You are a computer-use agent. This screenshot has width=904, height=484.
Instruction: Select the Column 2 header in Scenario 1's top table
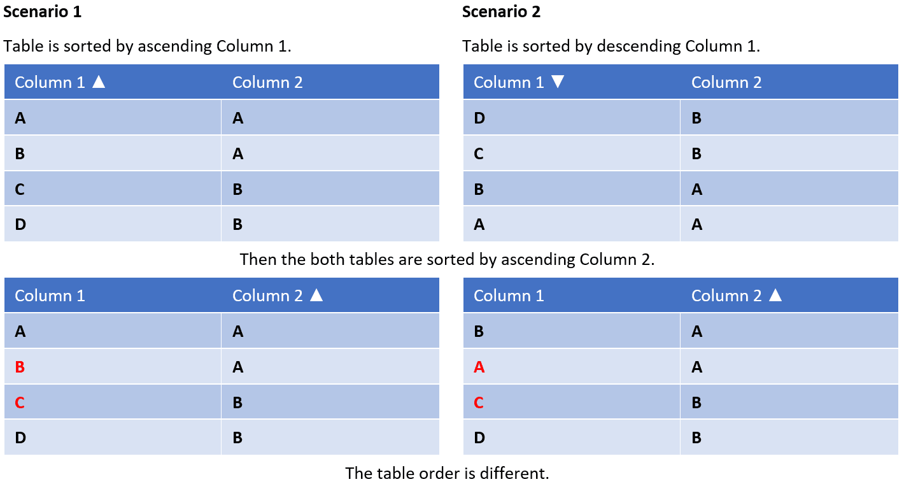tap(330, 82)
